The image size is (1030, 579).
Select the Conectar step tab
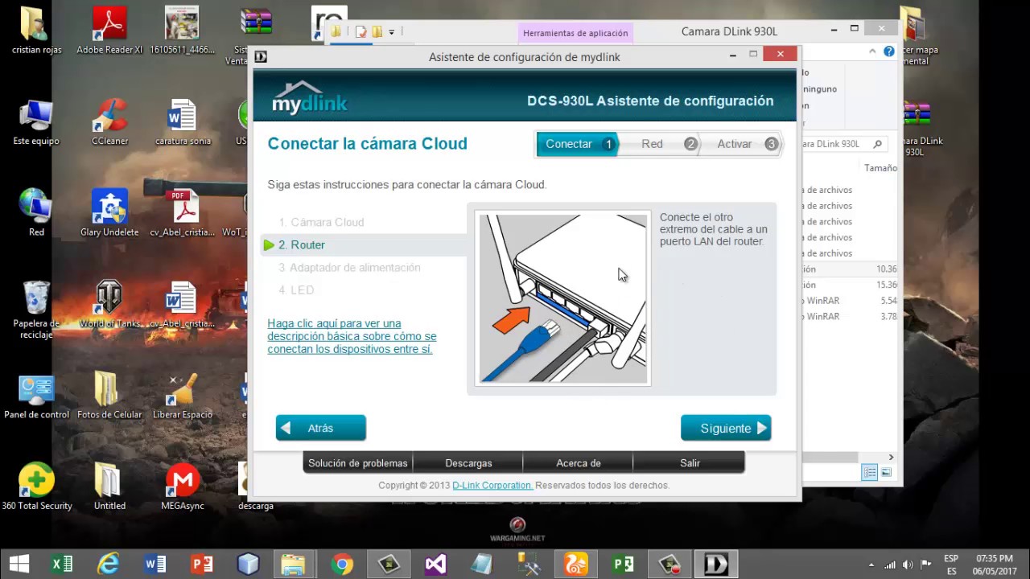[x=577, y=144]
